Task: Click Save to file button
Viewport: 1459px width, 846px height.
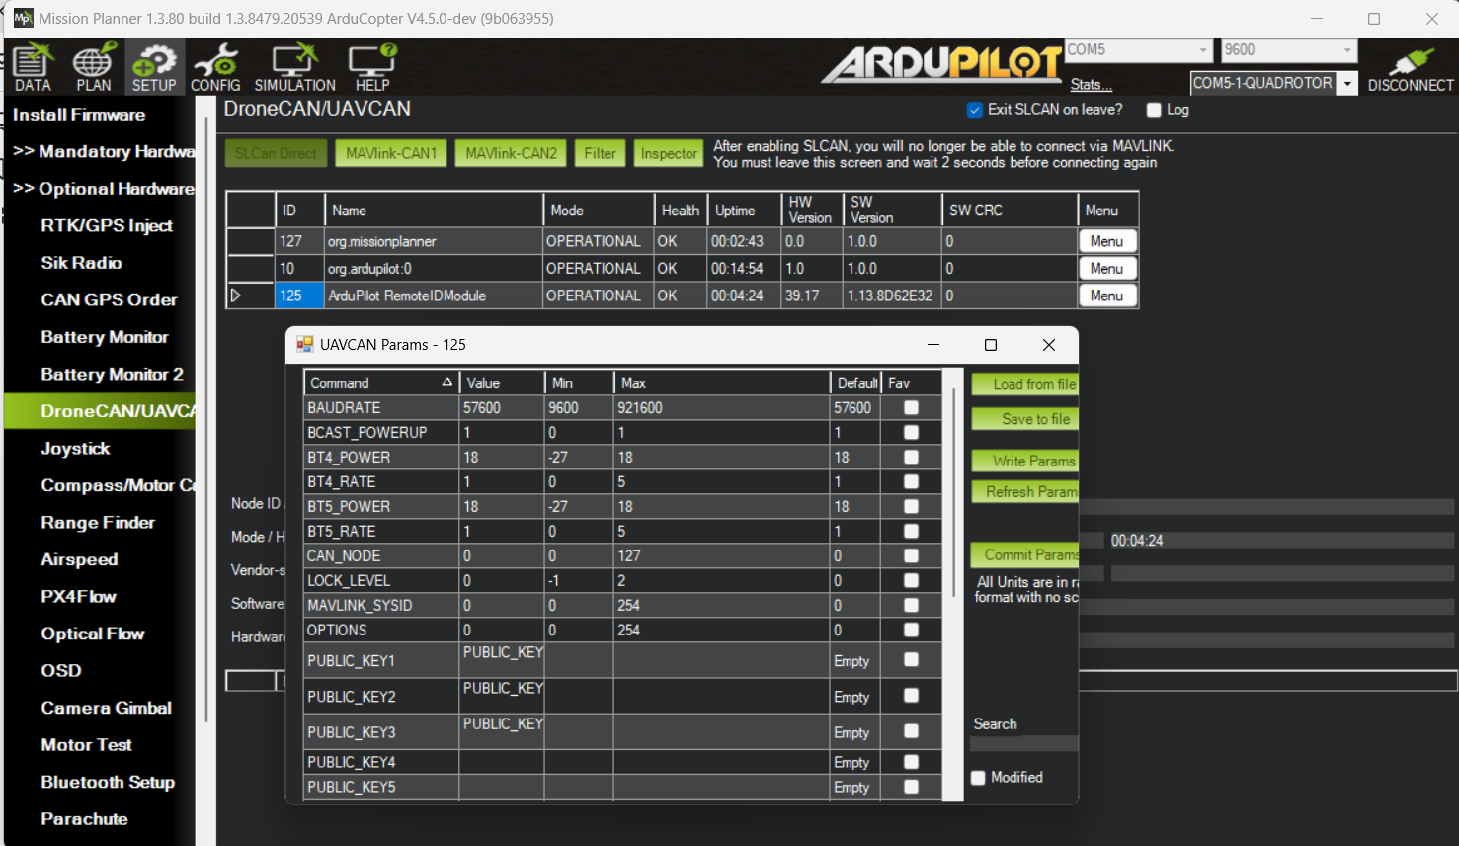Action: pyautogui.click(x=1024, y=419)
